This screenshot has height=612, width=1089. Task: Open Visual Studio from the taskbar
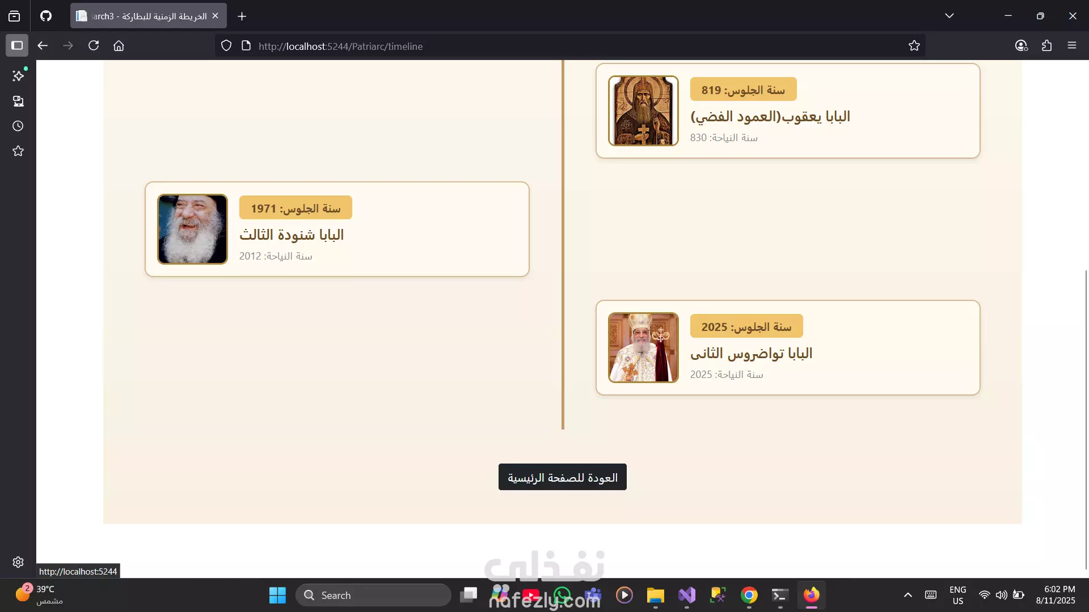coord(687,595)
